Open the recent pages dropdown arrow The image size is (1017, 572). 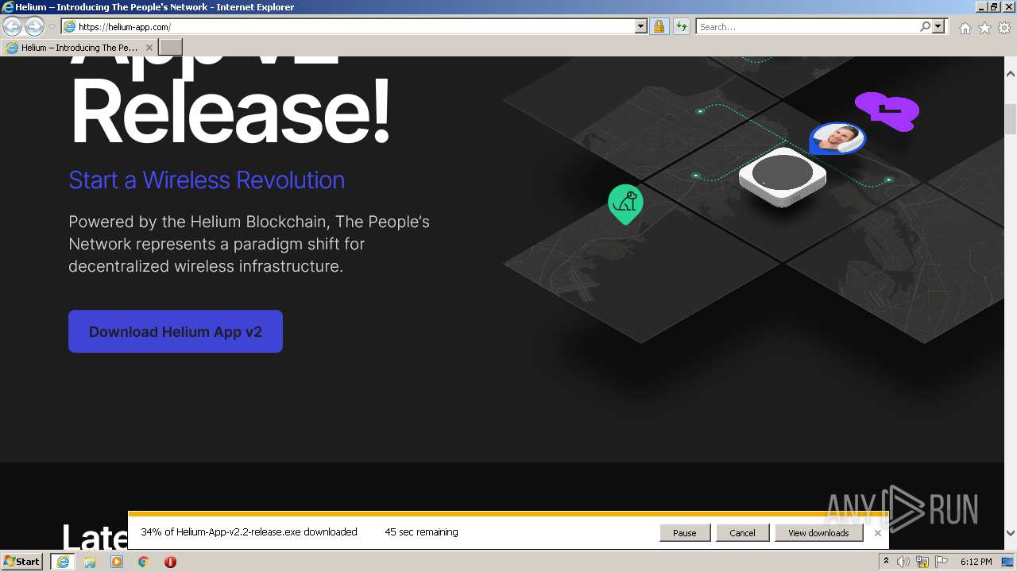point(52,27)
